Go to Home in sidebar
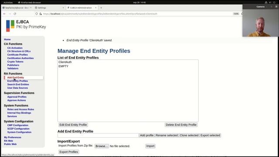This screenshot has width=279, height=157. [x=7, y=39]
